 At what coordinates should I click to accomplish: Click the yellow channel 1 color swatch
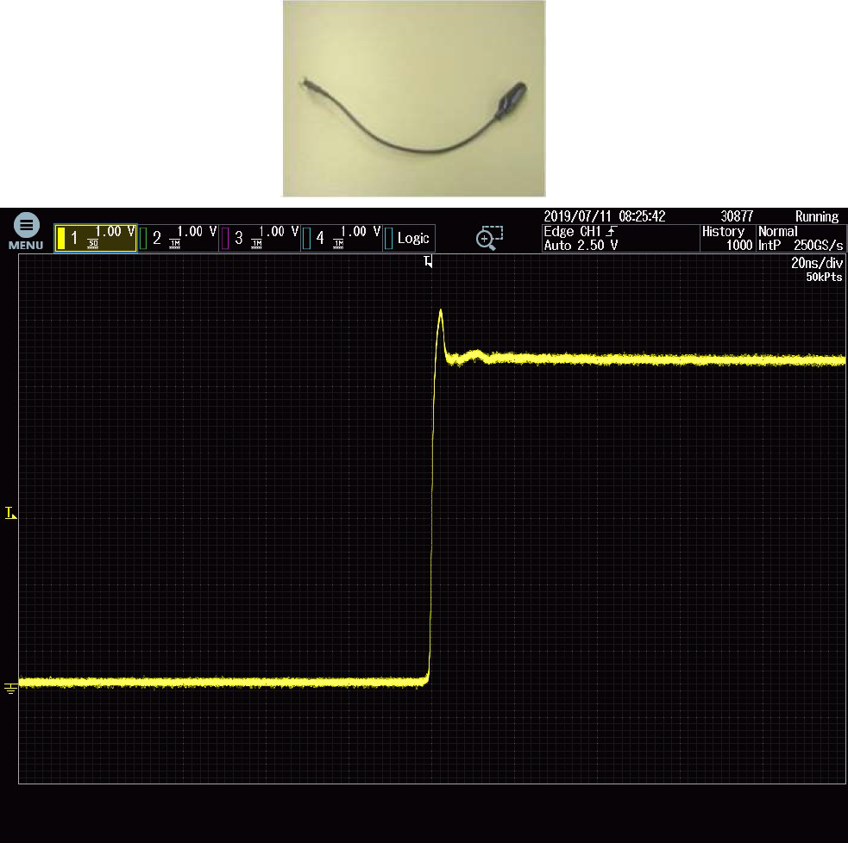click(x=60, y=238)
